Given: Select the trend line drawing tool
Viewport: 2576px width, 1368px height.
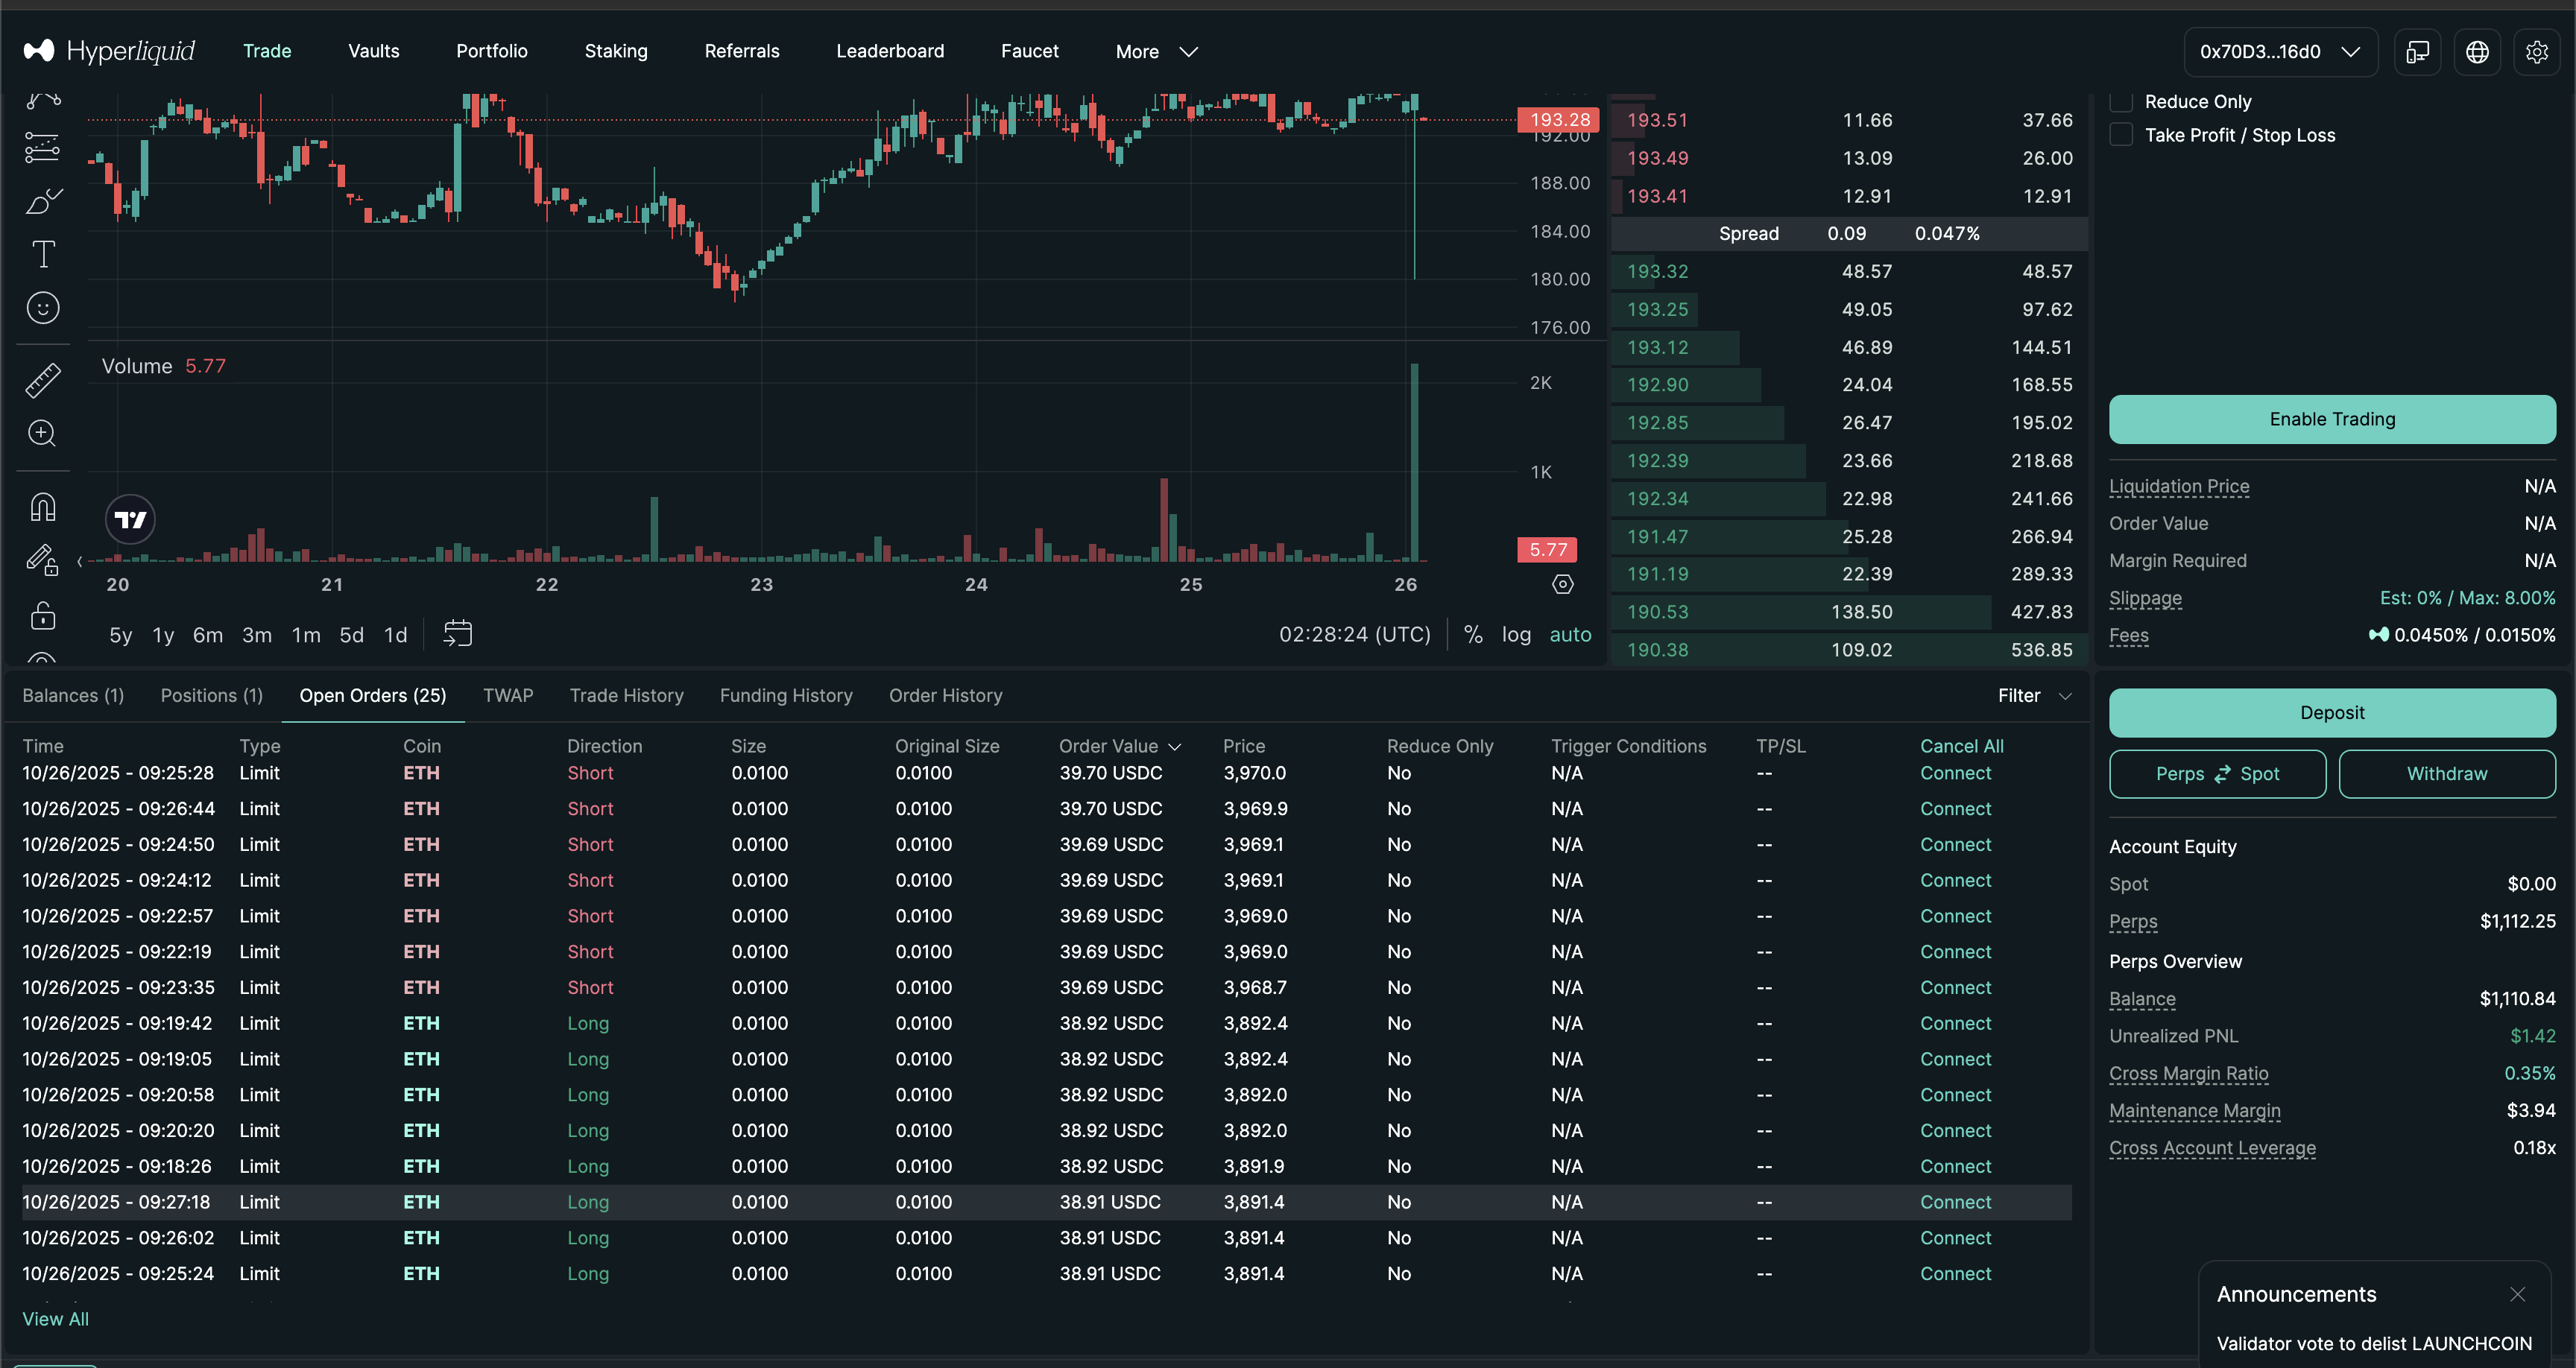Looking at the screenshot, I should [x=42, y=99].
